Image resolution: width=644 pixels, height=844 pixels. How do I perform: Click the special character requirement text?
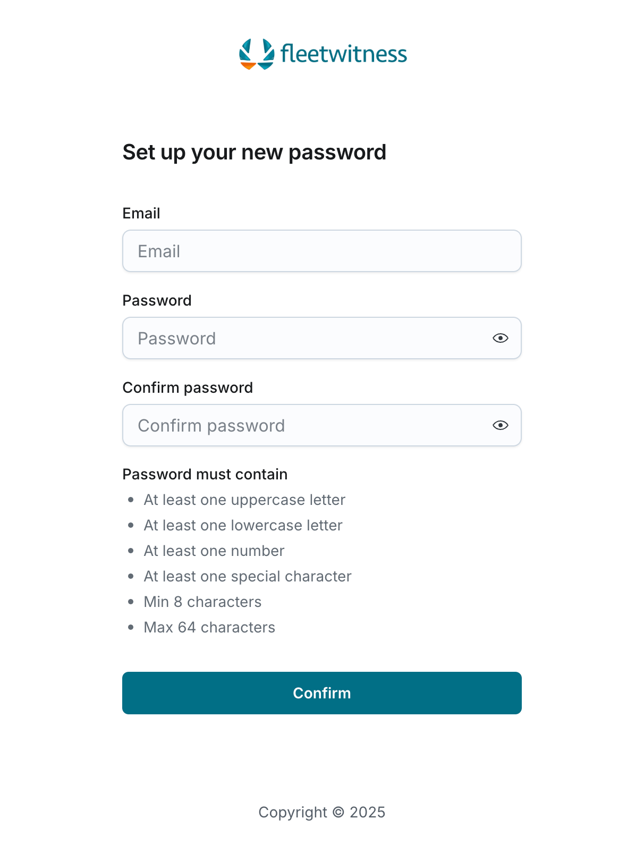pyautogui.click(x=248, y=576)
